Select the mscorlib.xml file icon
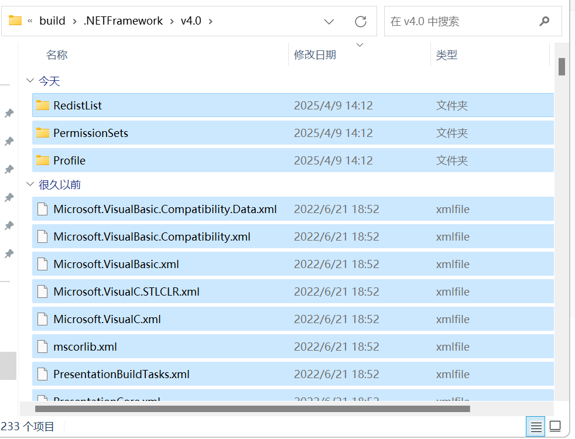 [x=42, y=347]
